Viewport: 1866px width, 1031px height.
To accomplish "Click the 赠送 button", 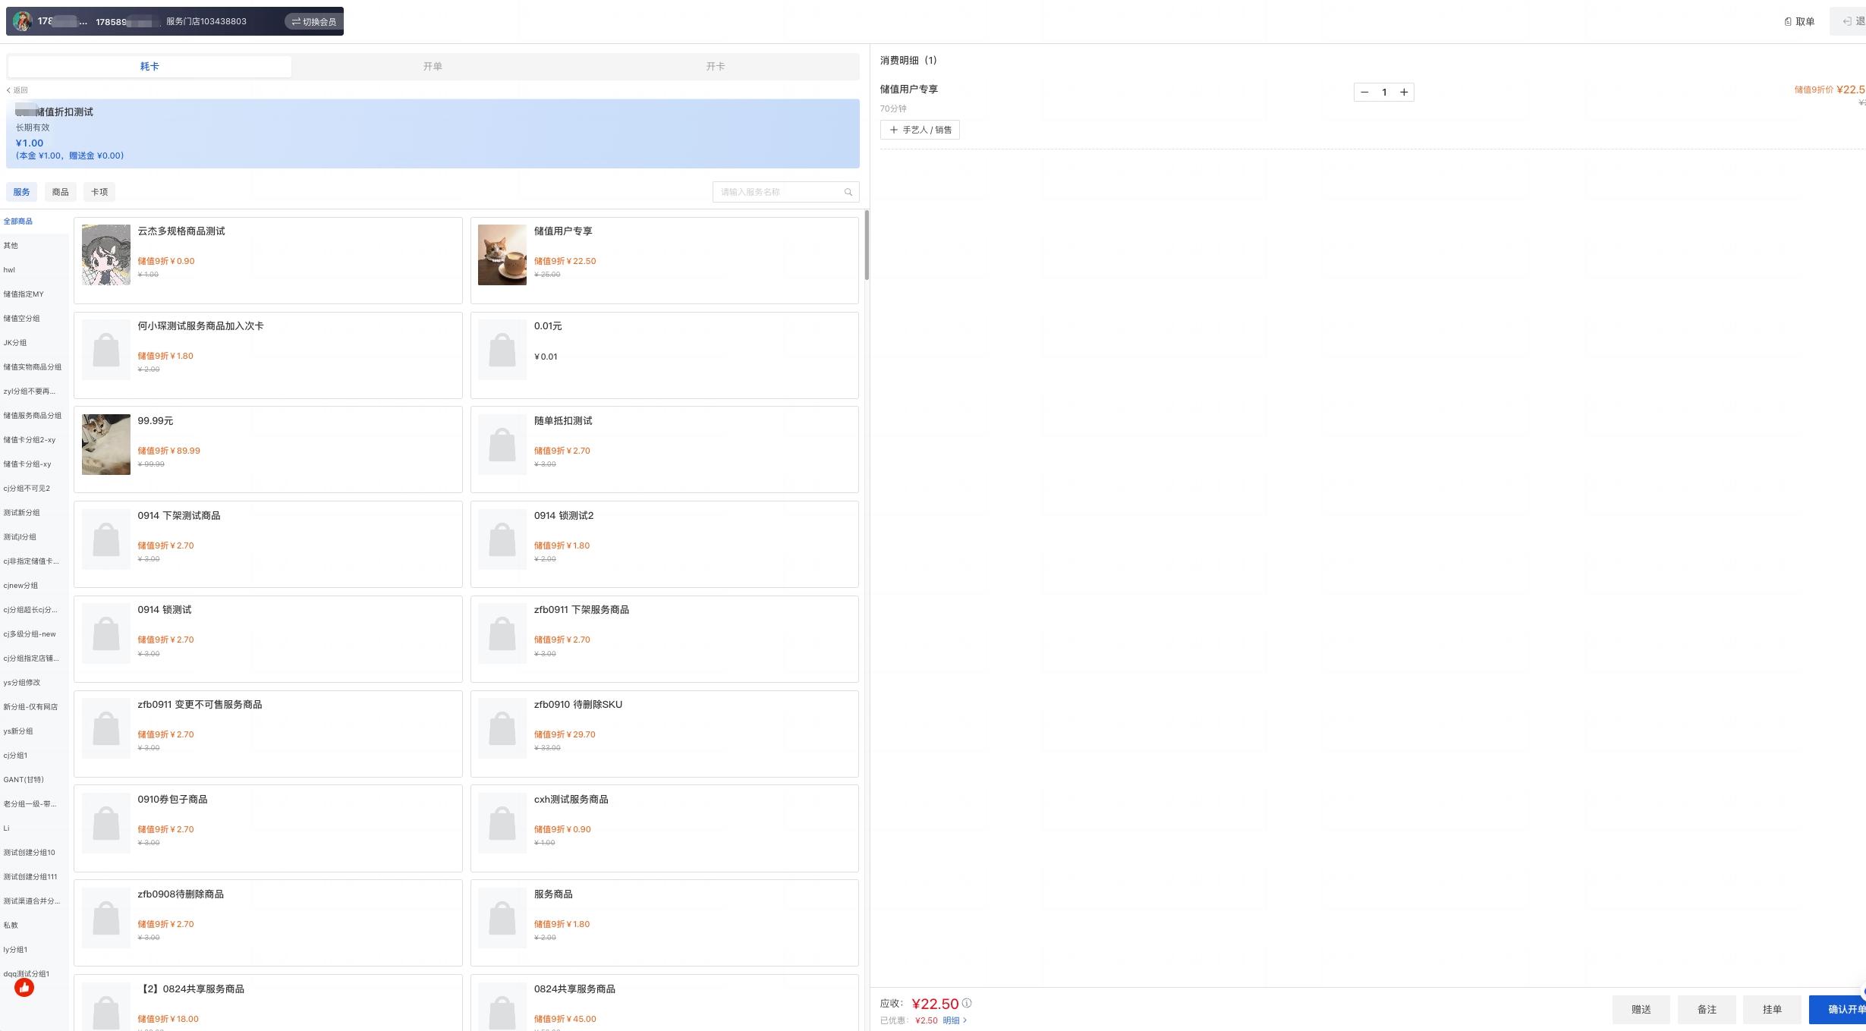I will (1641, 1009).
